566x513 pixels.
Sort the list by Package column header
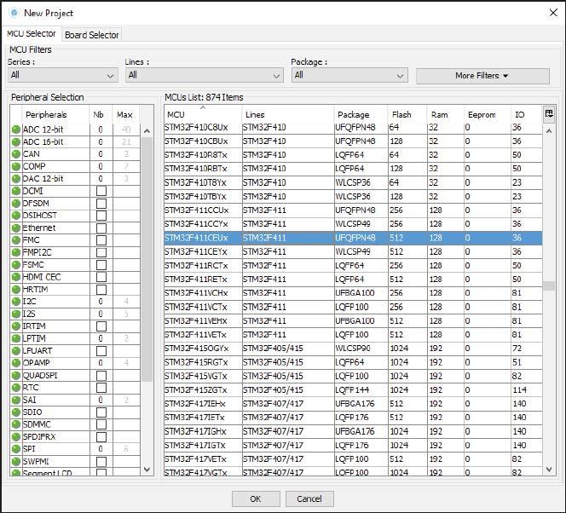pyautogui.click(x=361, y=114)
